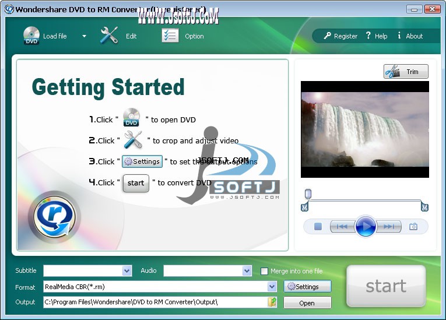
Task: Open the Option checklist icon
Action: pyautogui.click(x=170, y=36)
